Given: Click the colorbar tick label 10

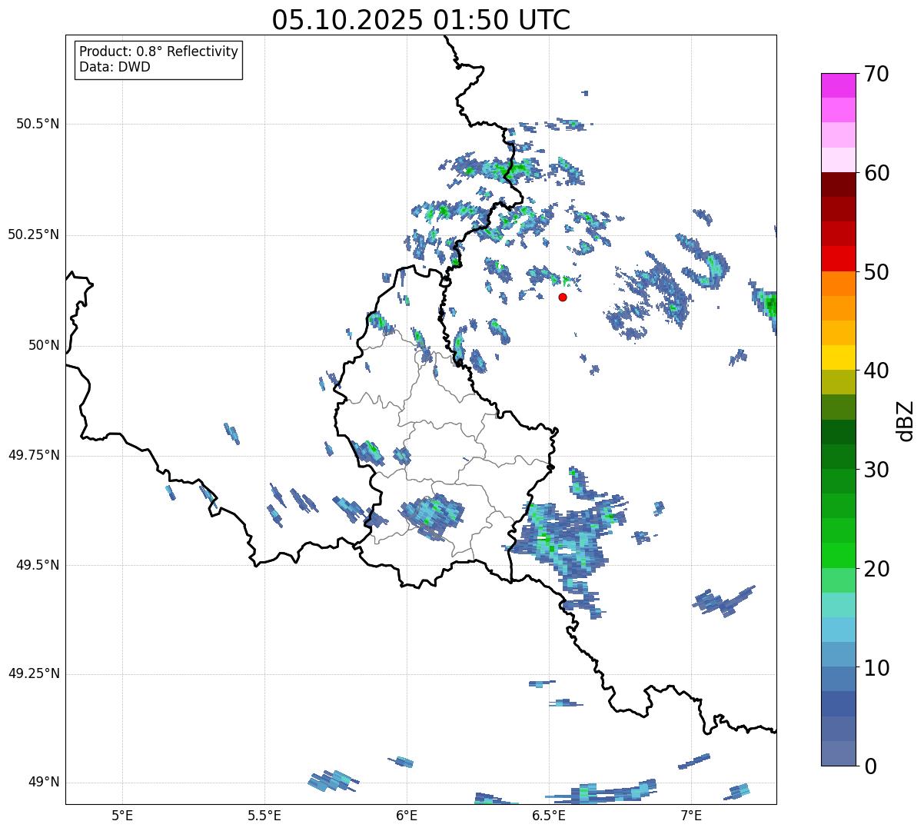Looking at the screenshot, I should pyautogui.click(x=876, y=667).
